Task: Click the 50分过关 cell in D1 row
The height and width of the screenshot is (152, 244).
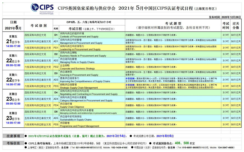Action: tap(236, 35)
